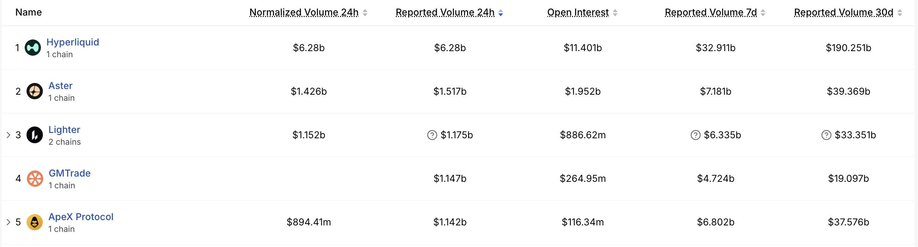Sort by Normalized Volume 24h column
918x247 pixels.
308,13
